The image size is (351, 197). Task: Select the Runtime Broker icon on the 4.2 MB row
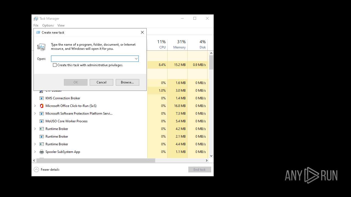pyautogui.click(x=41, y=129)
